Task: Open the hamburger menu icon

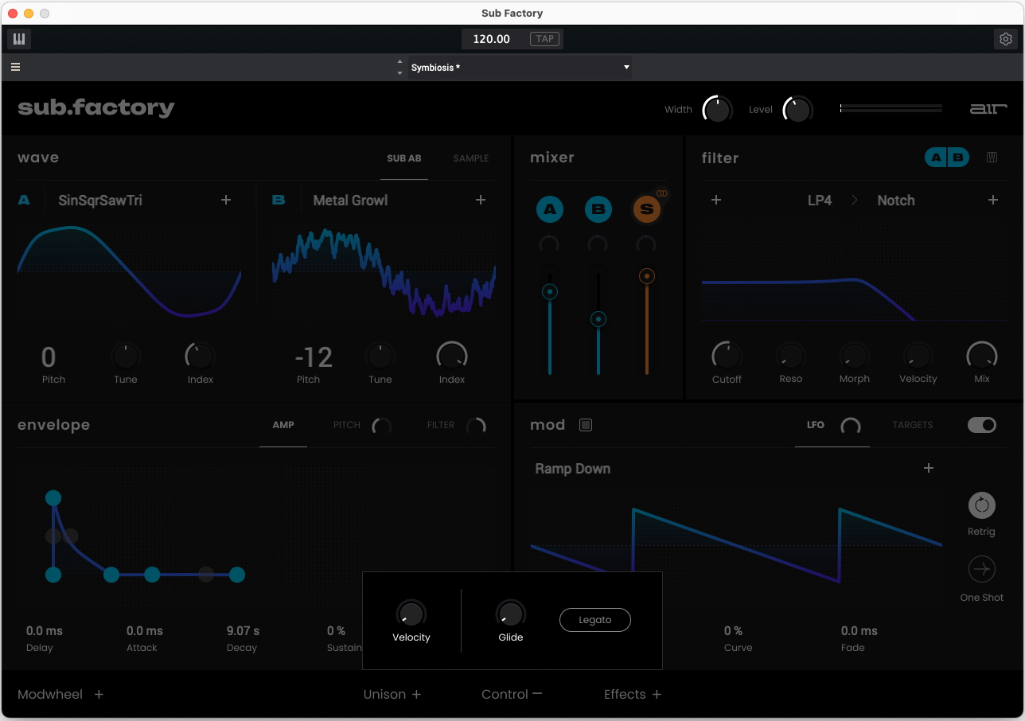Action: tap(15, 68)
